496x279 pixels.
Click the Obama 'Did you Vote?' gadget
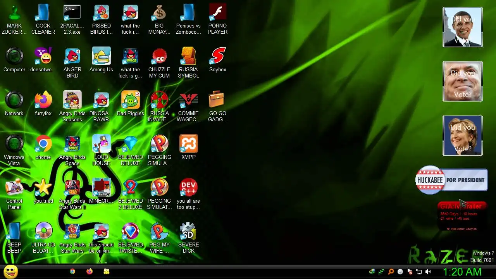(463, 27)
